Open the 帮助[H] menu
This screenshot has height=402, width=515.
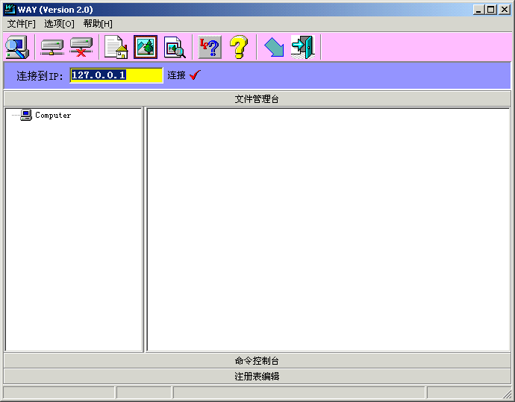click(98, 24)
